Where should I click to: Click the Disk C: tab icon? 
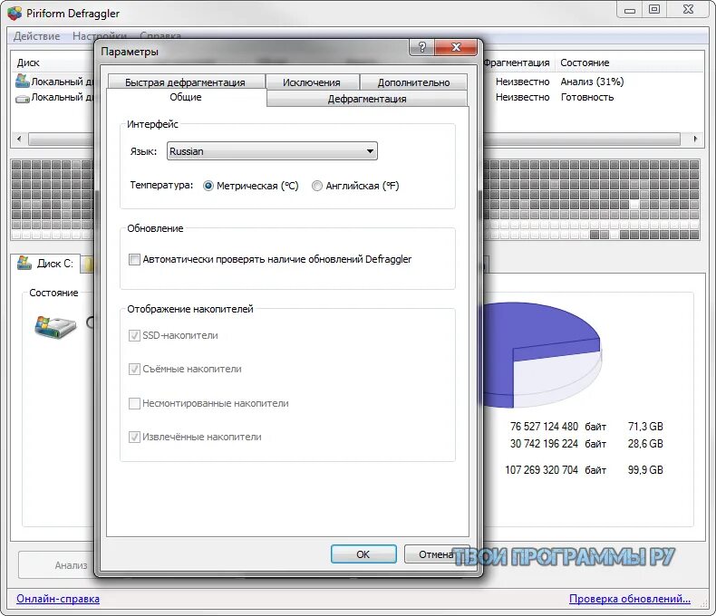tap(24, 263)
